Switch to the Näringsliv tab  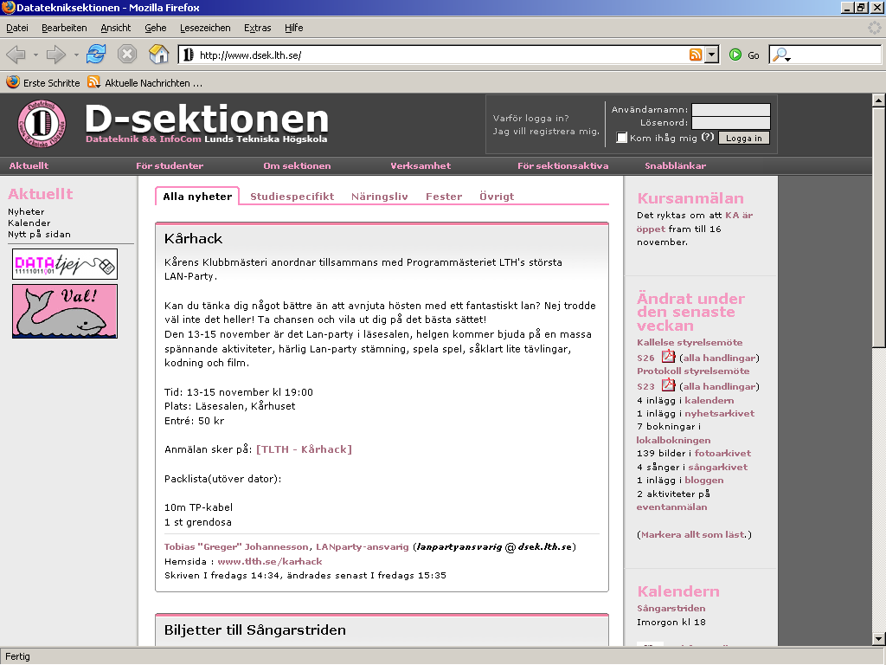[x=380, y=197]
